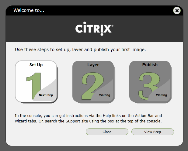Click the X icon in the title bar
The width and height of the screenshot is (188, 151).
(177, 10)
